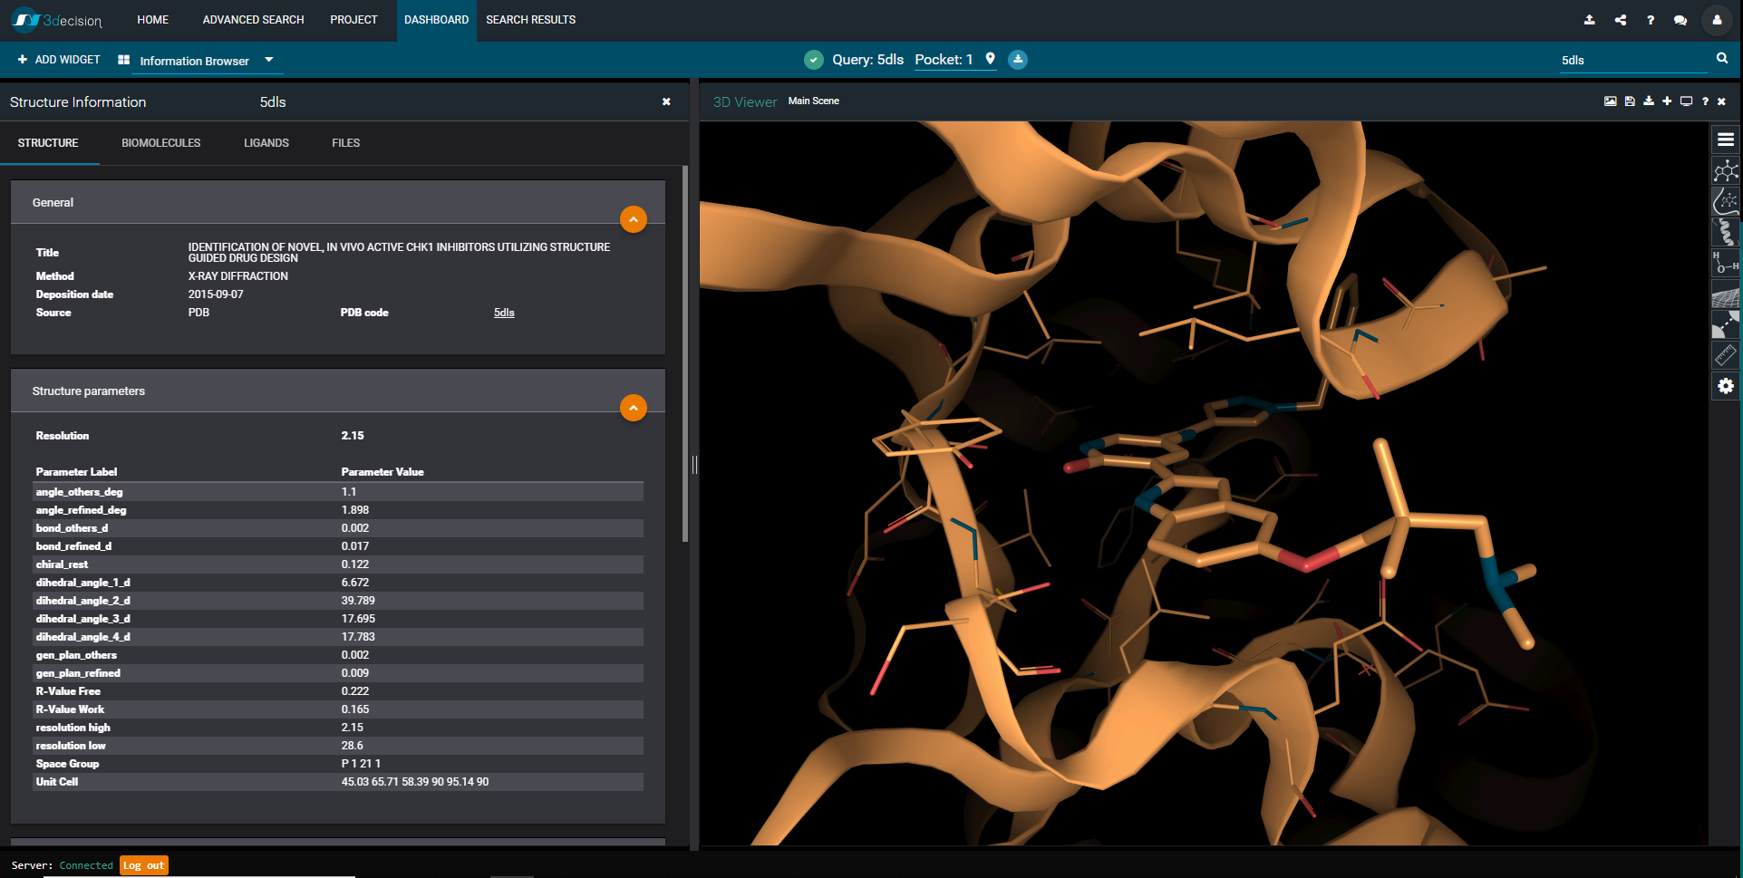Viewport: 1743px width, 878px height.
Task: Select the Unit Cell parameter row
Action: tap(338, 782)
